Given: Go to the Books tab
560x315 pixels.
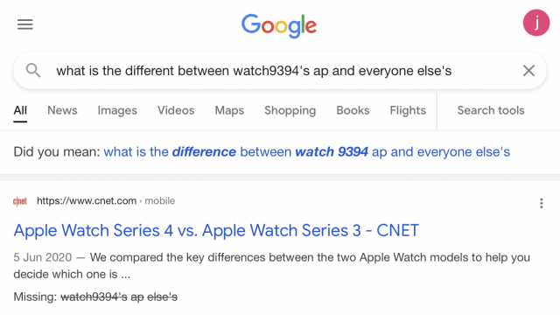Looking at the screenshot, I should tap(353, 111).
